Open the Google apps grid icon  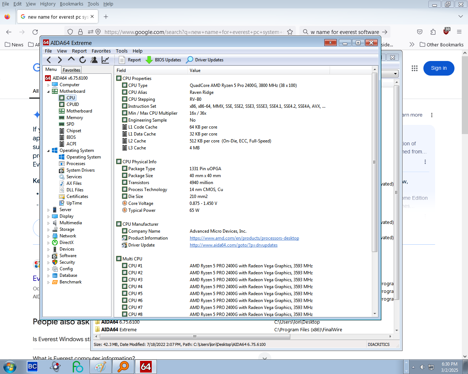point(414,68)
